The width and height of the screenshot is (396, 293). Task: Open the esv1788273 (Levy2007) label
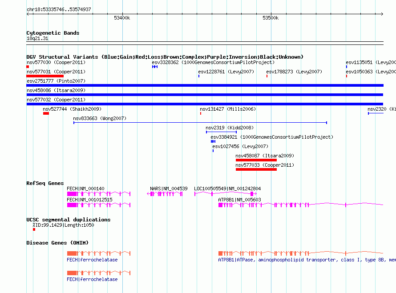pyautogui.click(x=294, y=72)
